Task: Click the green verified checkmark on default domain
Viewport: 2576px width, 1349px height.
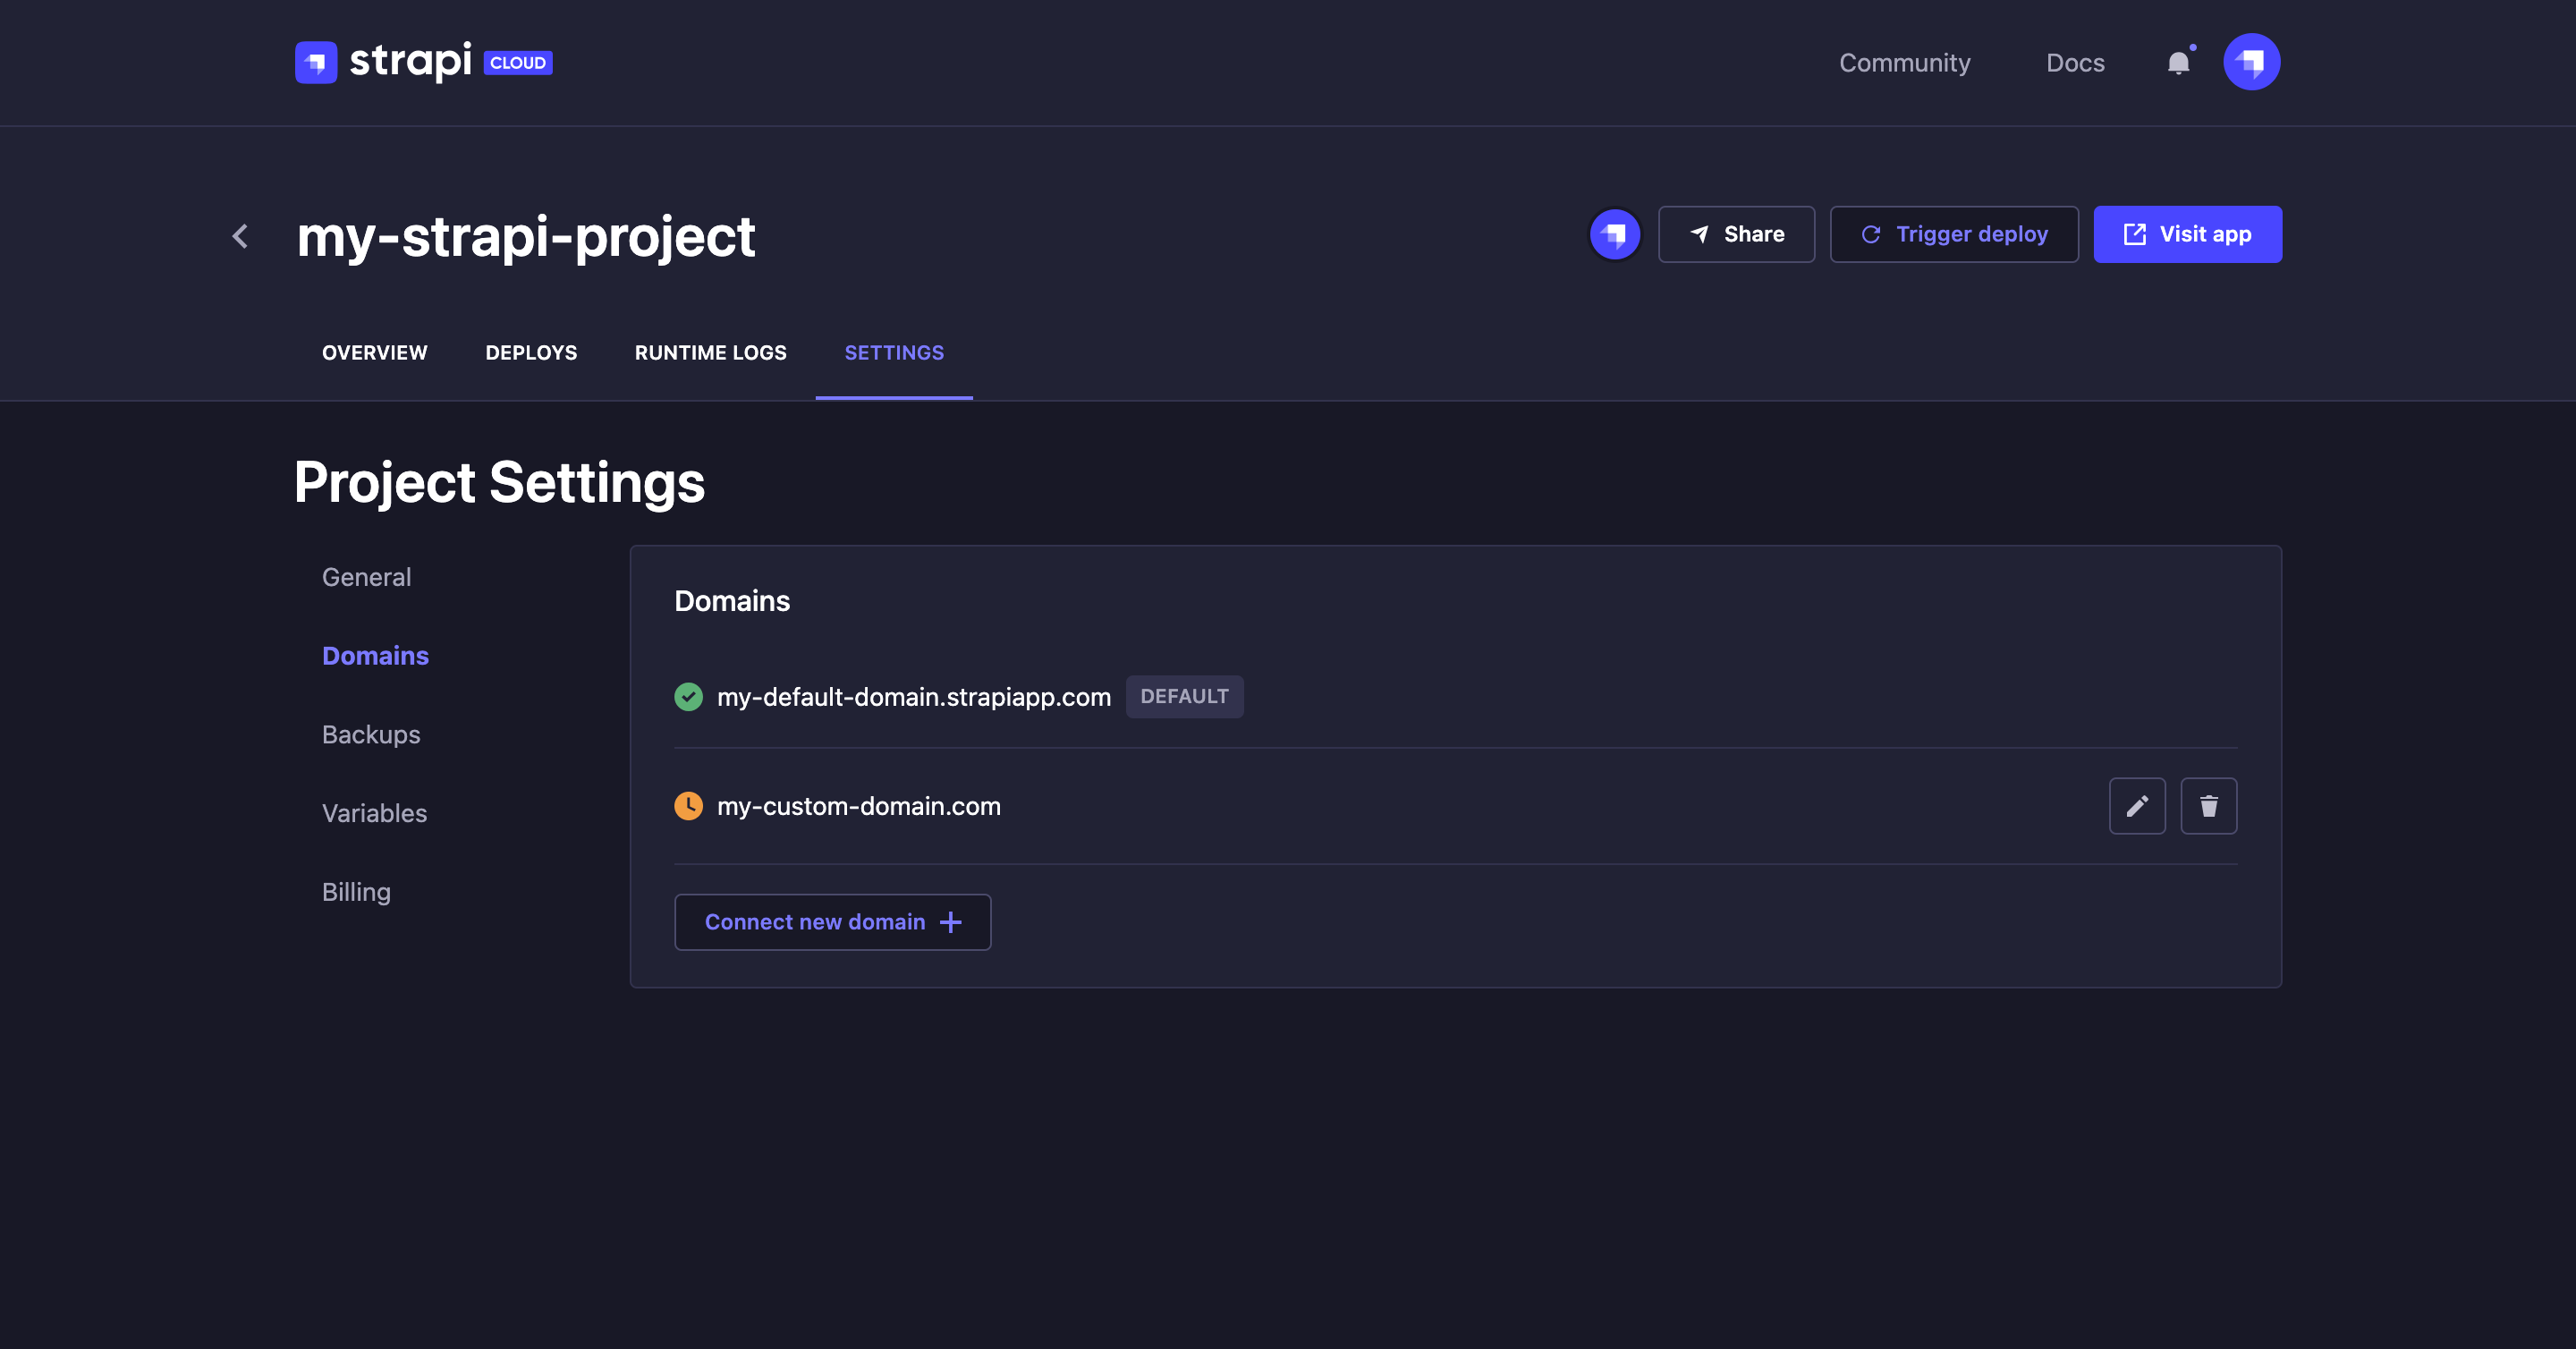Action: coord(688,696)
